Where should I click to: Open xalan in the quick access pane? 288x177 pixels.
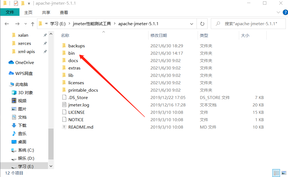23,35
